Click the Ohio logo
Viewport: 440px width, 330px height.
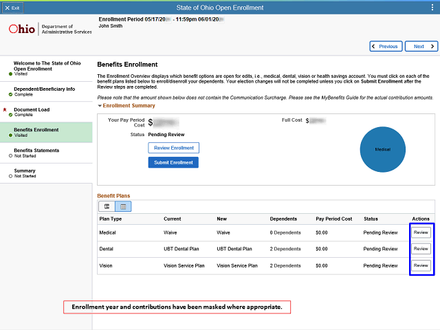(22, 29)
